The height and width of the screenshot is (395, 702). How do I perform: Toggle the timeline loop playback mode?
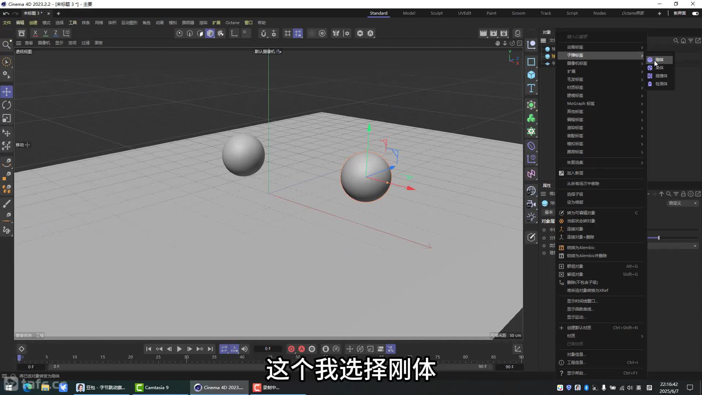pos(224,349)
